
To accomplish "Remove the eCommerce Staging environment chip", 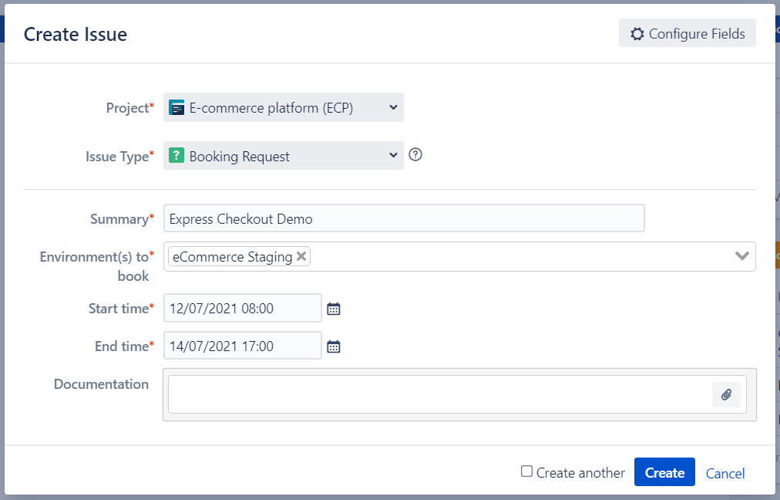I will pos(301,255).
